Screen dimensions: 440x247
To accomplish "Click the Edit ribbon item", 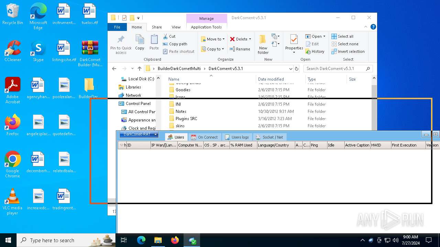I will click(x=312, y=44).
